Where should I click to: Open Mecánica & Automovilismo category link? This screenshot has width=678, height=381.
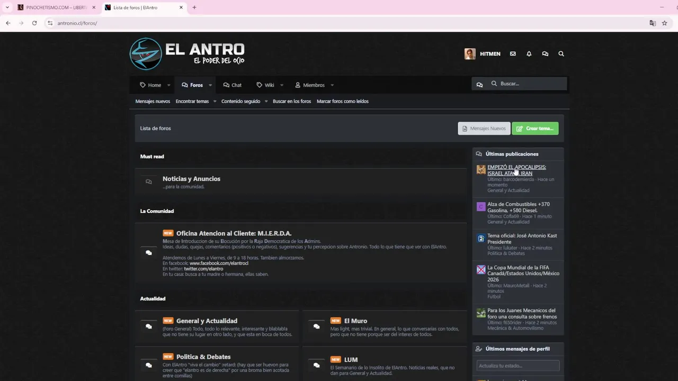(x=515, y=328)
